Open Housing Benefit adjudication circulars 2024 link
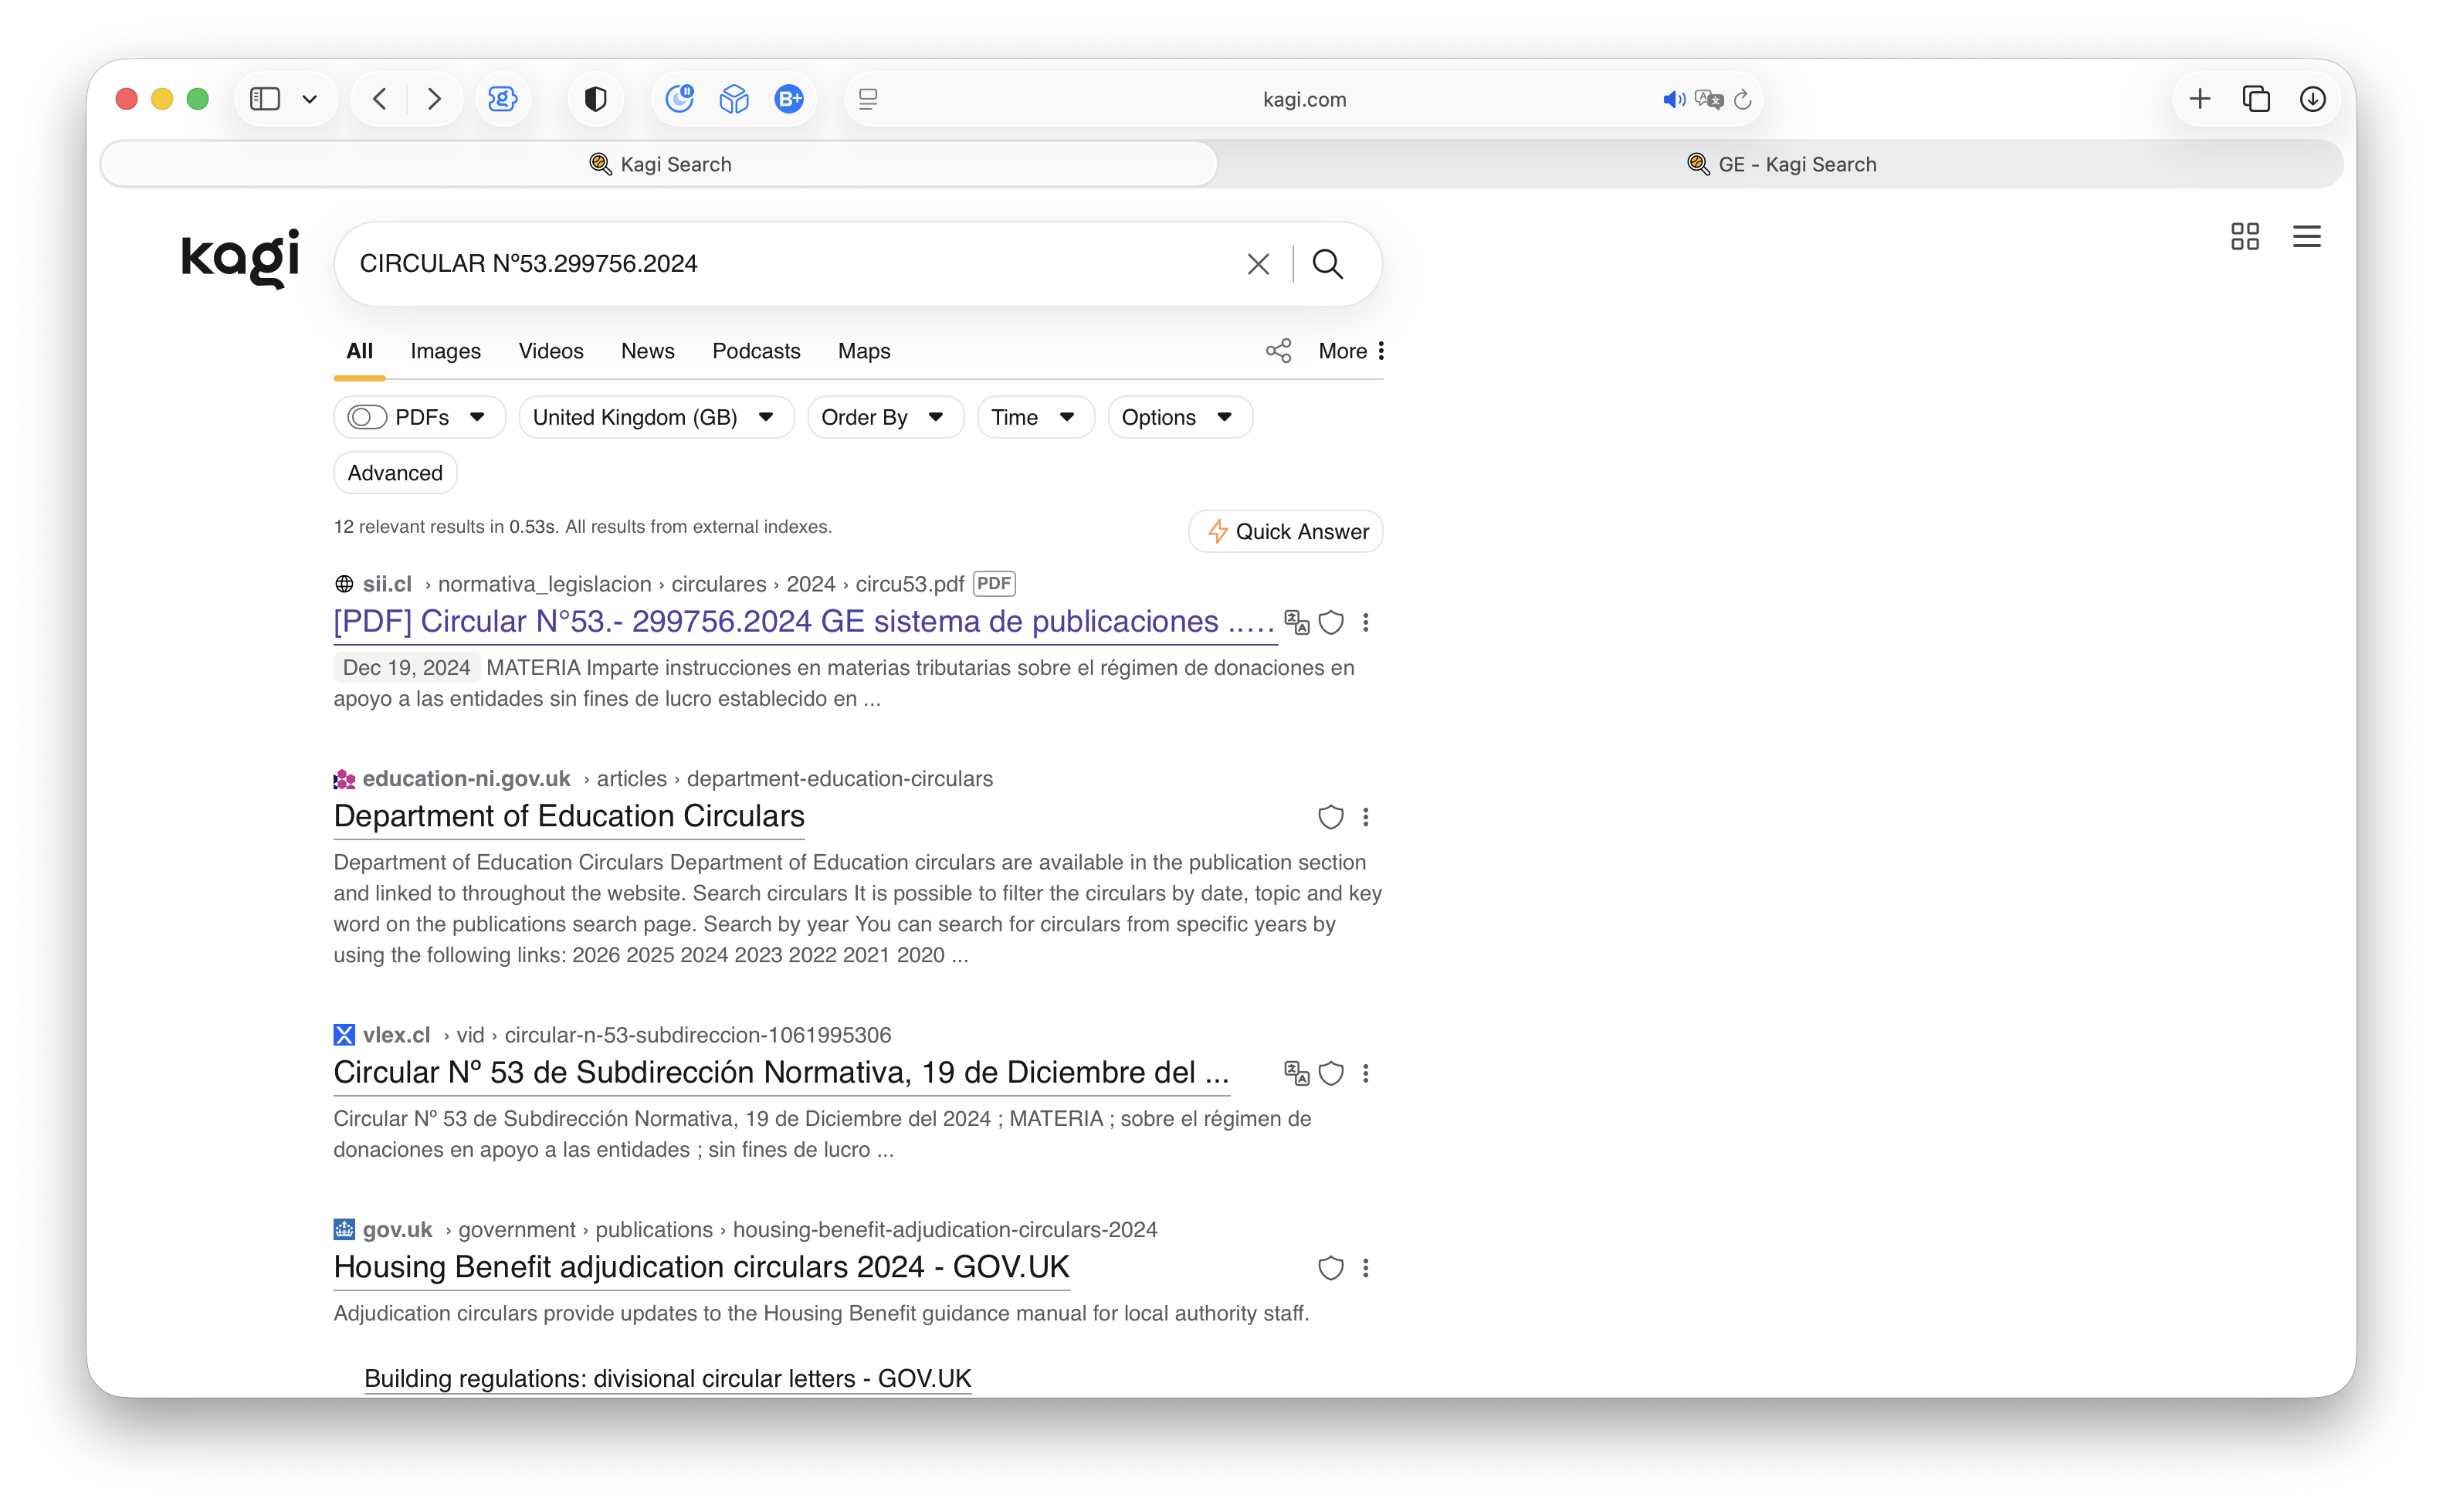The width and height of the screenshot is (2443, 1512). coord(702,1267)
